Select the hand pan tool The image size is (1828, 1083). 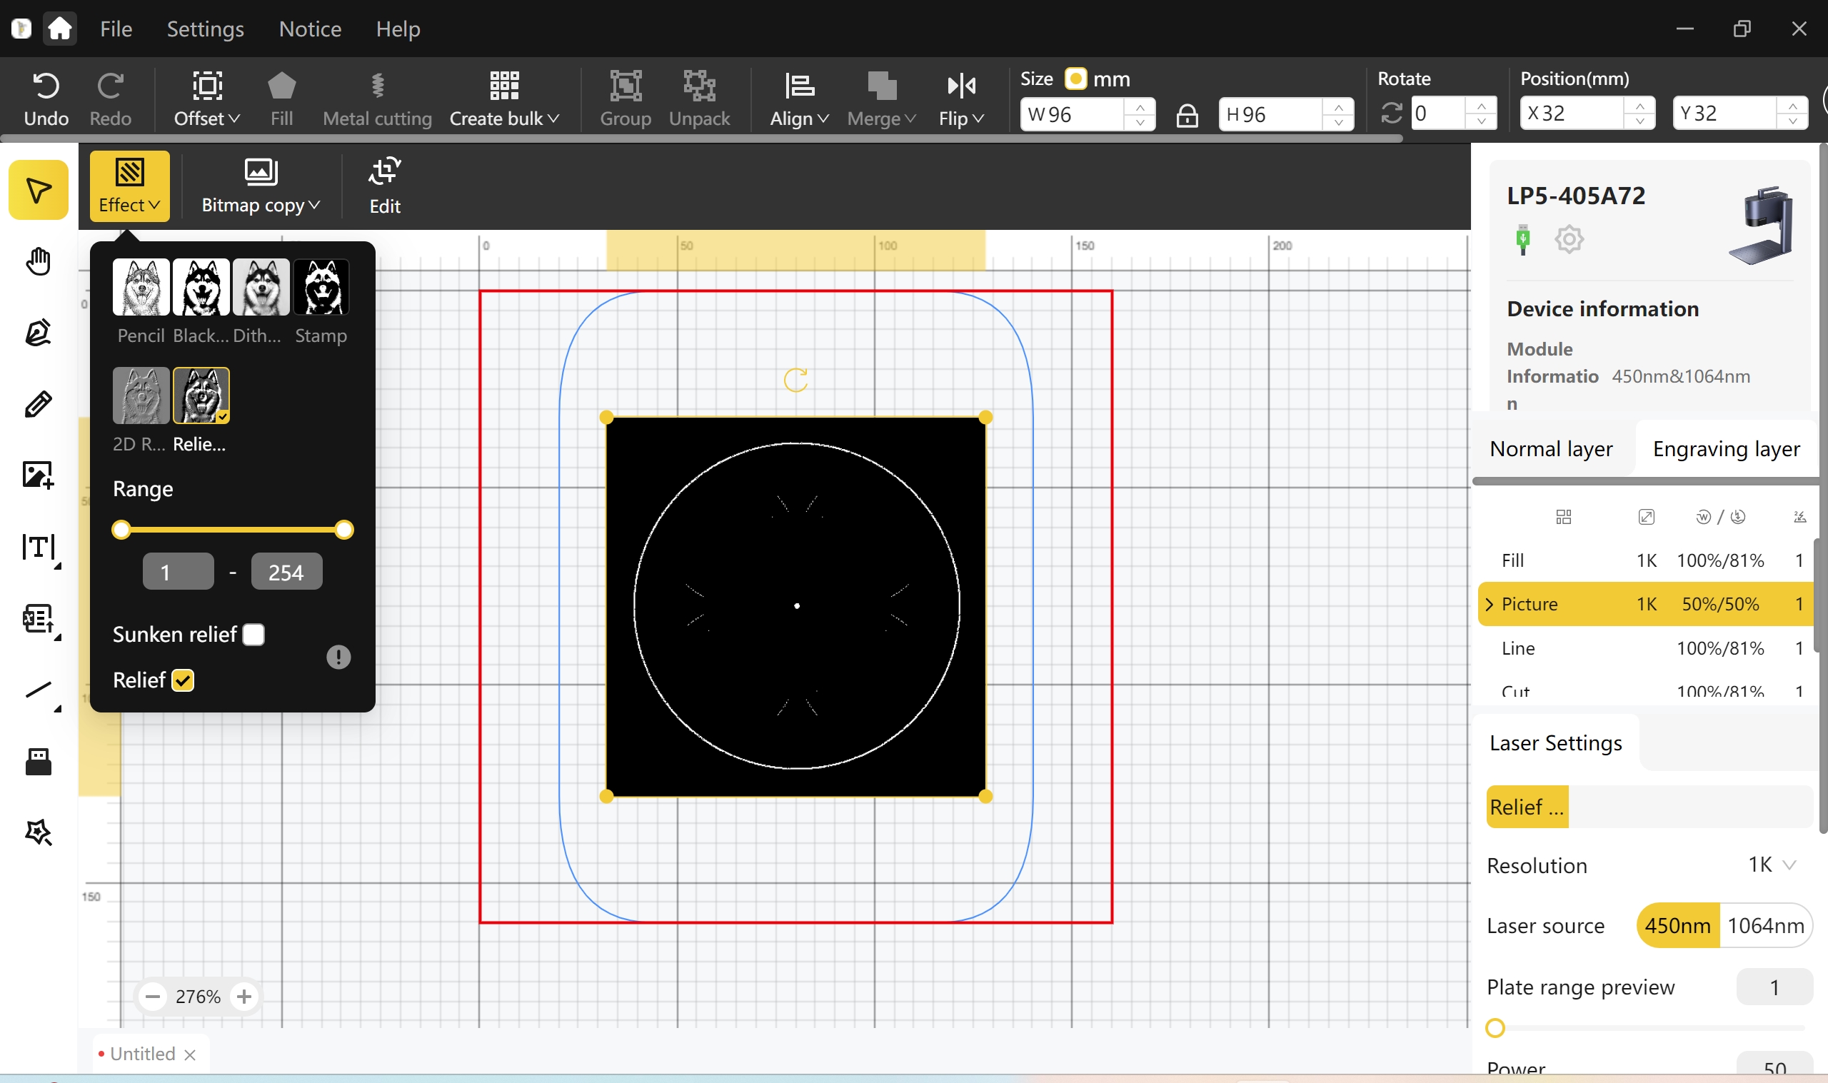coord(38,261)
